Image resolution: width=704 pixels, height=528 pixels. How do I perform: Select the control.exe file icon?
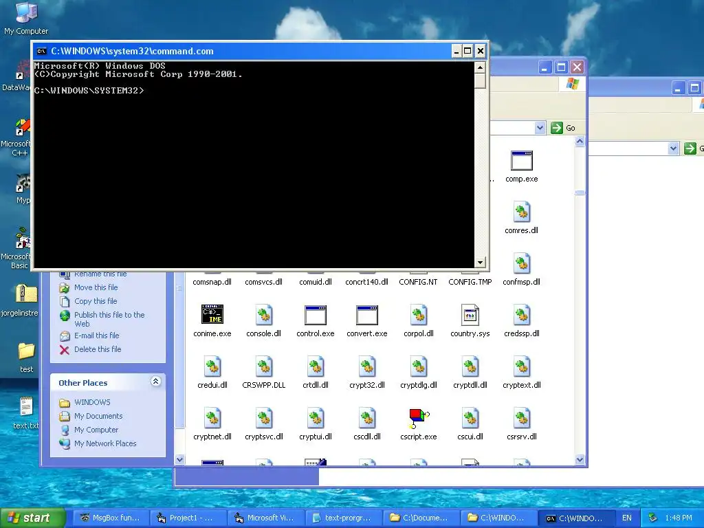tap(315, 315)
